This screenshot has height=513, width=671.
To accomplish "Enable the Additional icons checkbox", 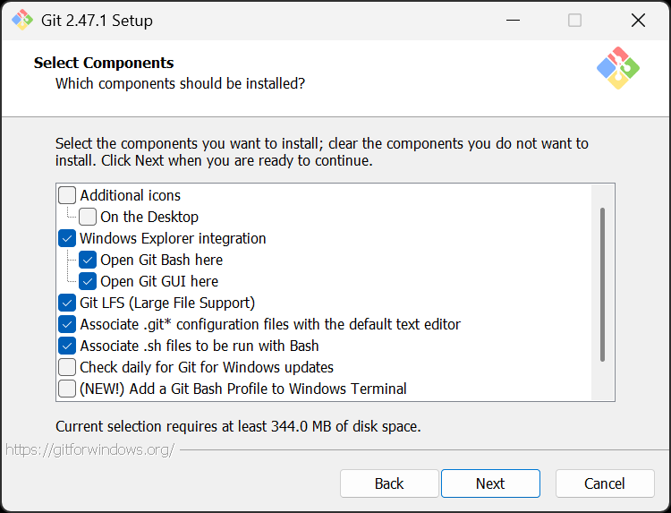I will tap(67, 195).
